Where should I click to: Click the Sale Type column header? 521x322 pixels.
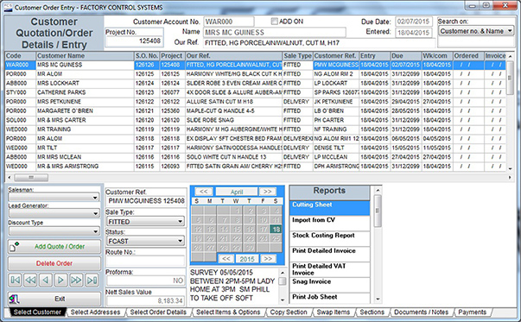point(297,56)
